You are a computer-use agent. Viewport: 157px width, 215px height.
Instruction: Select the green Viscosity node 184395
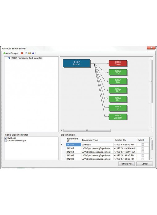point(118,117)
